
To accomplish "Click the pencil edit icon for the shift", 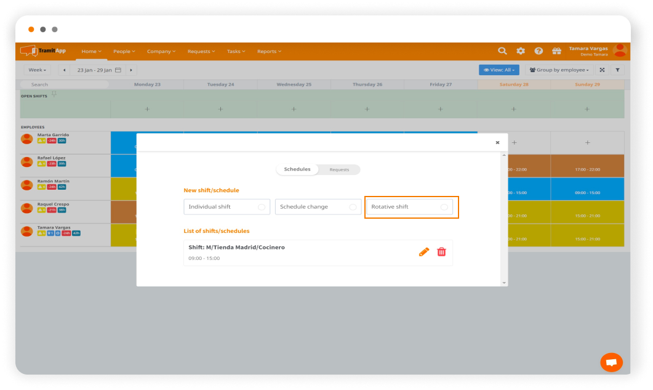I will pos(423,251).
